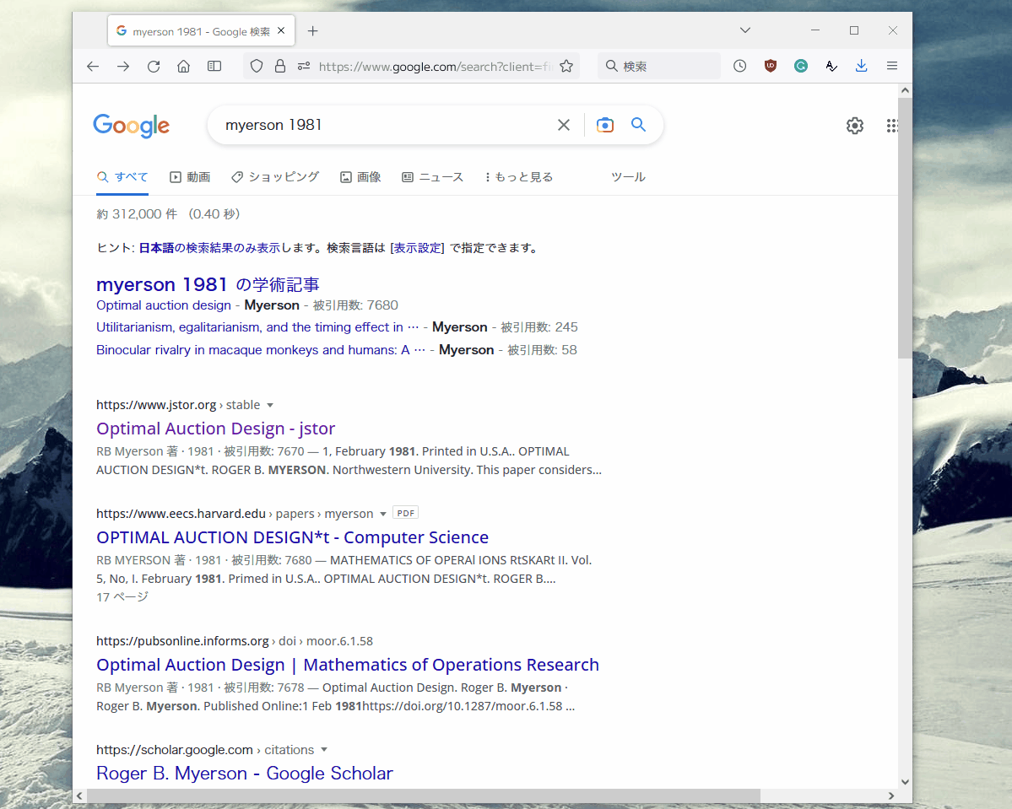Go forward to the next page
The height and width of the screenshot is (809, 1012).
pos(123,67)
